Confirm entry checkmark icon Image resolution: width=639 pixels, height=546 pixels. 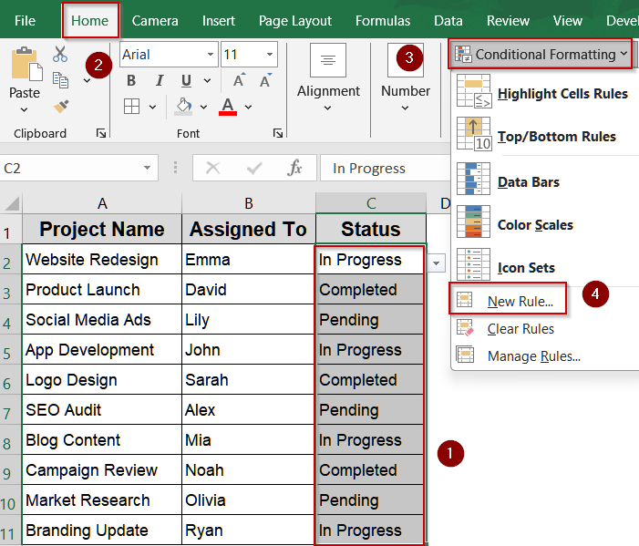pos(254,168)
